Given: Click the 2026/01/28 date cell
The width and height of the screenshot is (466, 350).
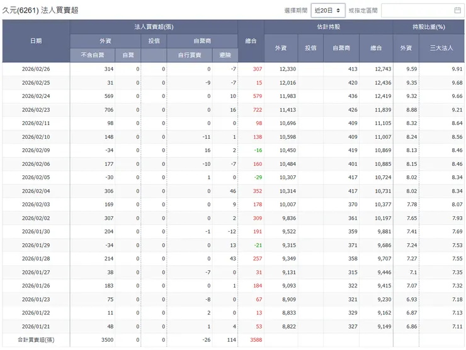Looking at the screenshot, I should point(36,259).
